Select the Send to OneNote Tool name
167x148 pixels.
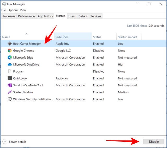click(x=28, y=85)
